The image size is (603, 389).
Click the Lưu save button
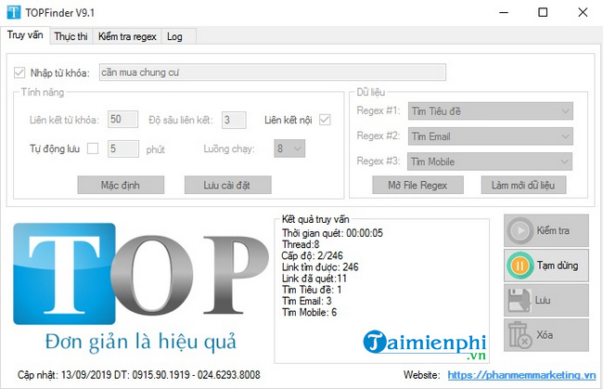pos(546,300)
